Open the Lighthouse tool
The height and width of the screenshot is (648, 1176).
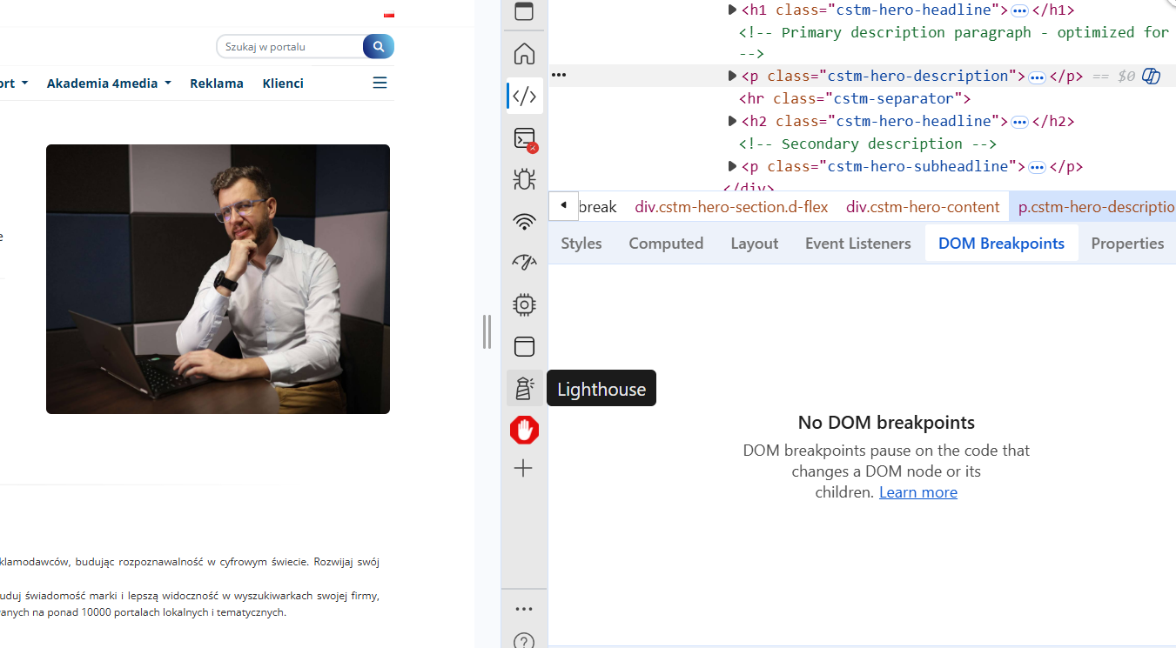click(524, 388)
